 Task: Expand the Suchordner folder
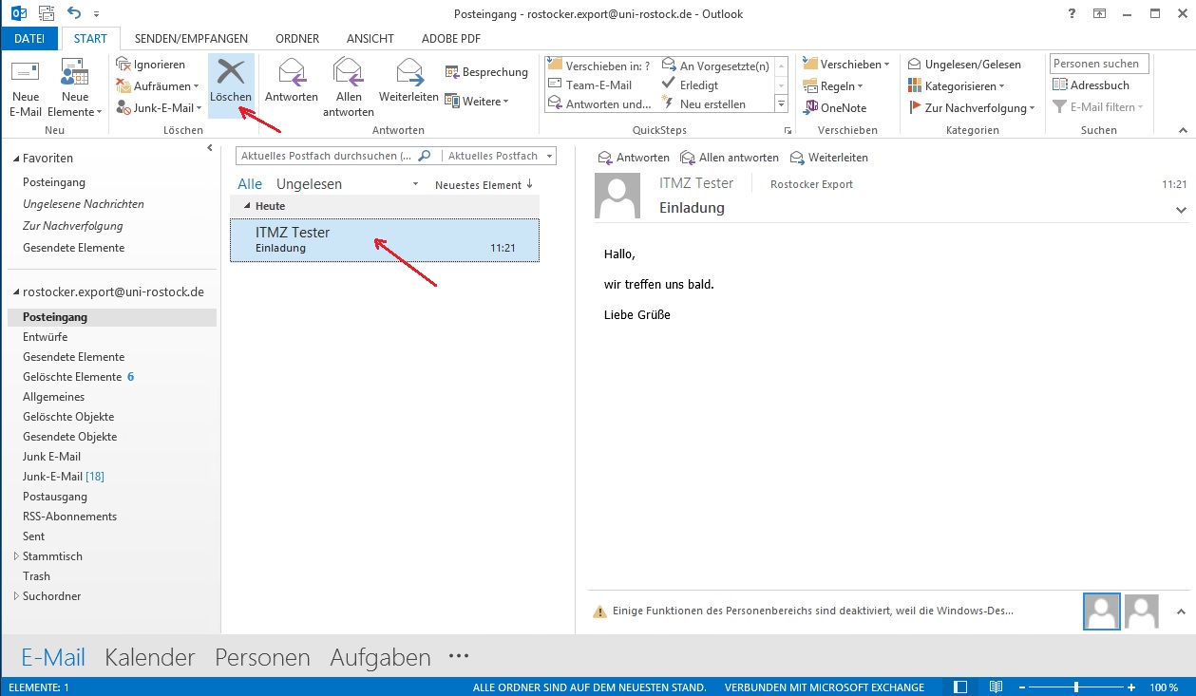click(15, 596)
